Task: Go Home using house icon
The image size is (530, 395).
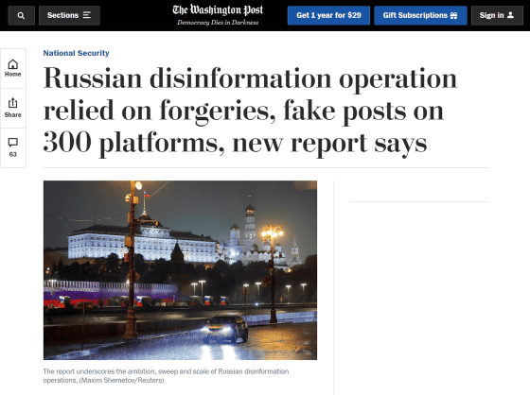Action: tap(13, 64)
